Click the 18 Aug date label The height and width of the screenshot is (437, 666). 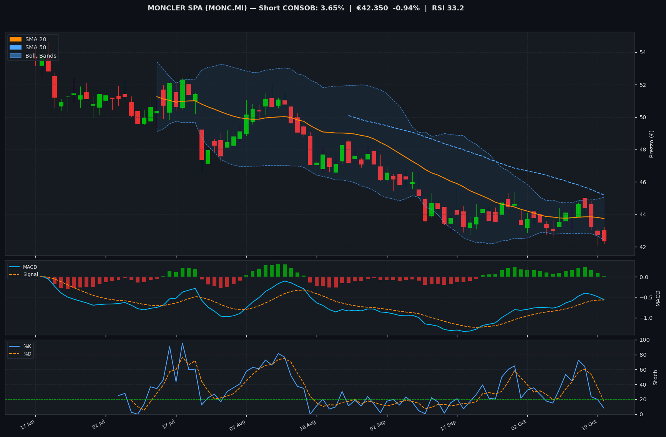308,425
